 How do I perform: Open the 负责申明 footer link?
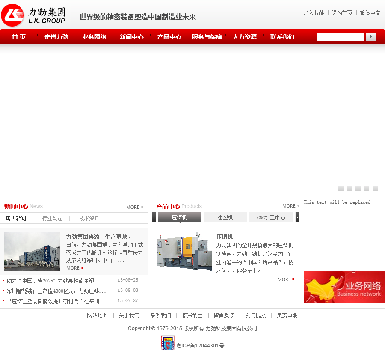(x=287, y=315)
